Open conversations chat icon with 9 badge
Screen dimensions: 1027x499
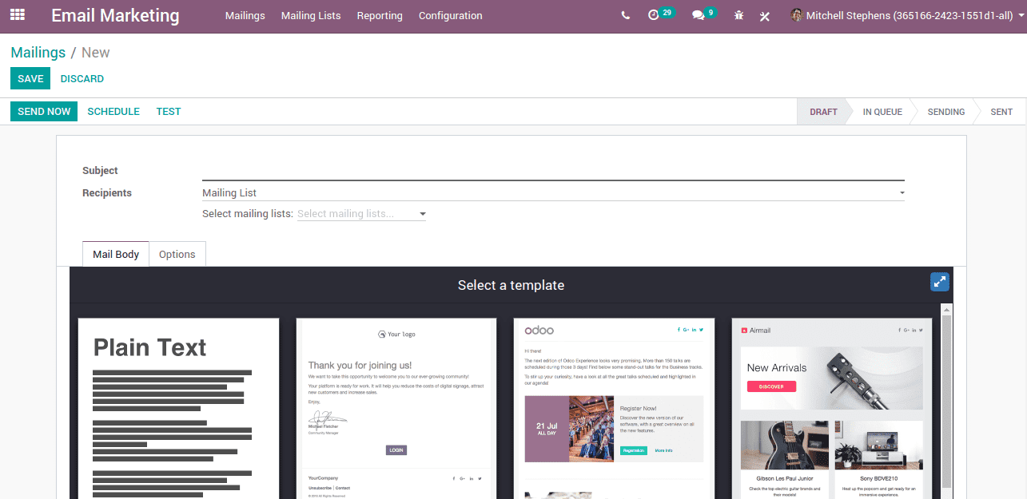(698, 15)
